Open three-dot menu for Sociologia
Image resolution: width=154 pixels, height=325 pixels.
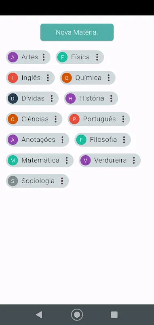(62, 181)
